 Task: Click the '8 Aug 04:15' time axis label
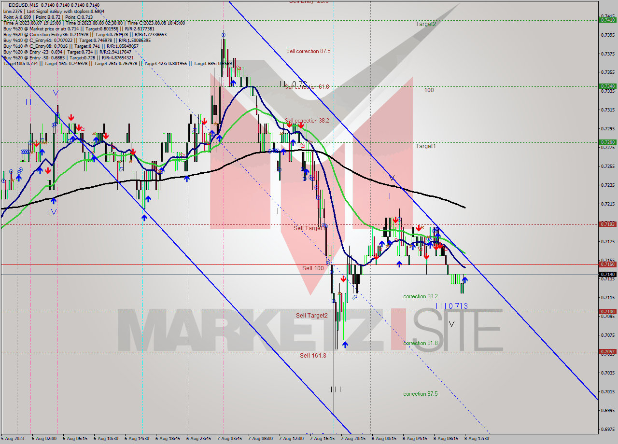pyautogui.click(x=415, y=439)
